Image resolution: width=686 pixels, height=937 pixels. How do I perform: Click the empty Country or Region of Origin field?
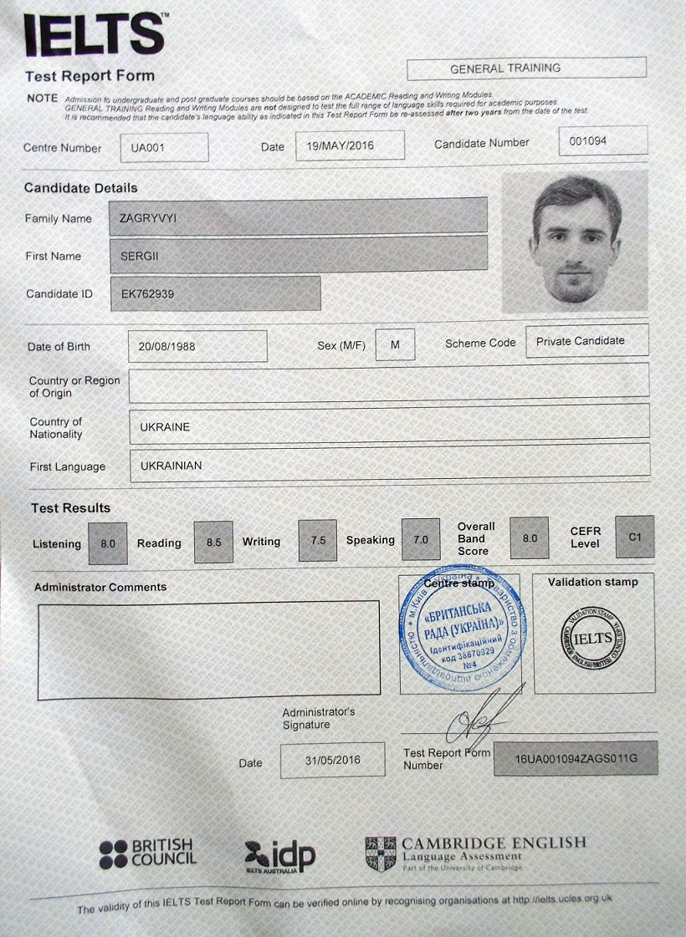388,380
